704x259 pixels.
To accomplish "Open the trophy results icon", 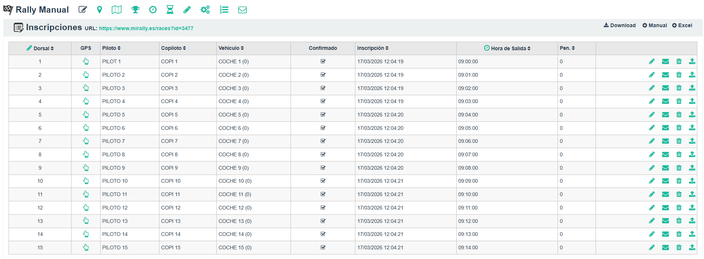I will (x=136, y=10).
